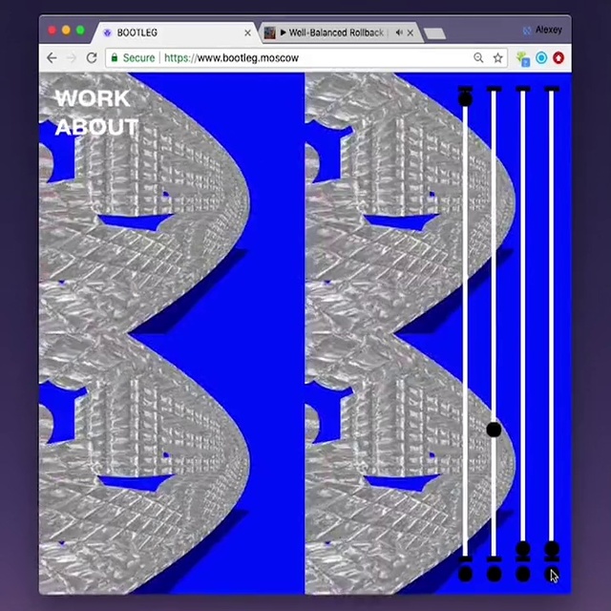This screenshot has width=611, height=611.
Task: Click the first vertical slider's top handle
Action: click(465, 97)
